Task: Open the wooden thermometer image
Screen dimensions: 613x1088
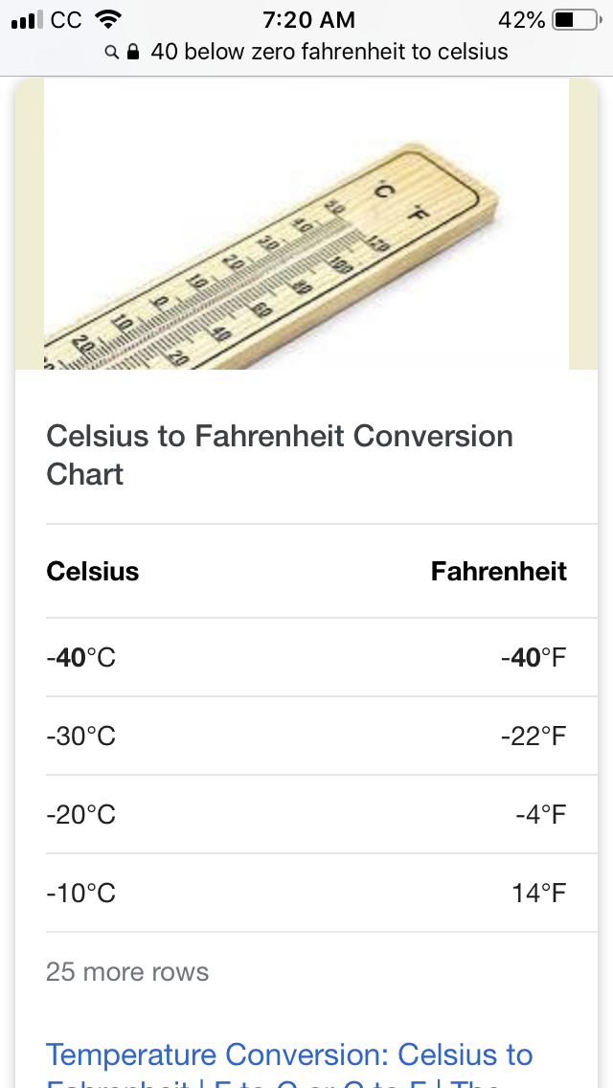Action: click(306, 225)
